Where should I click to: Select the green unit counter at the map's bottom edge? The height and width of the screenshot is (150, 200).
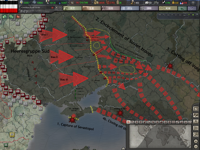click(x=5, y=145)
